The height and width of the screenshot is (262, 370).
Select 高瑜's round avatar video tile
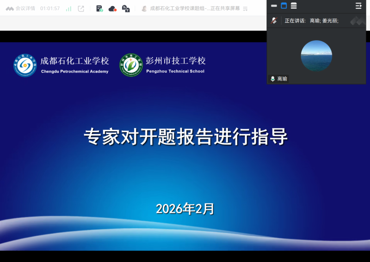pyautogui.click(x=316, y=55)
